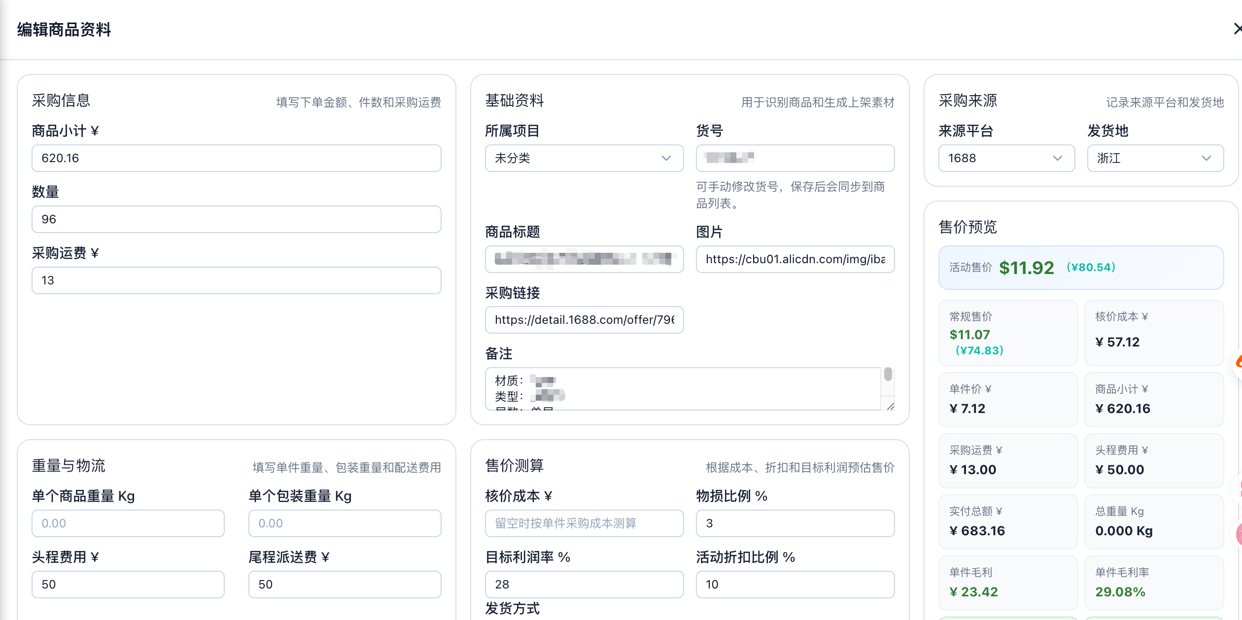
Task: Click the 实付总额 ¥ 683.16 value
Action: [977, 531]
